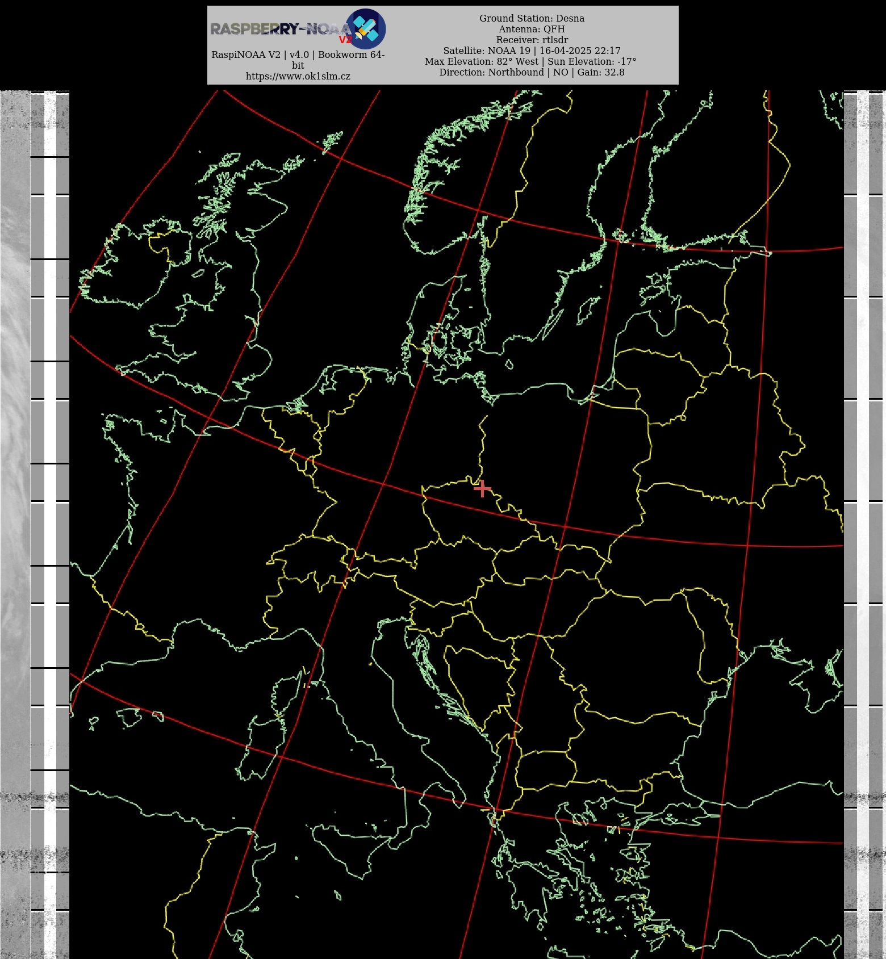Click the RASPBERRY-NOAA wordmark text
Viewport: 886px width, 959px height.
point(281,29)
